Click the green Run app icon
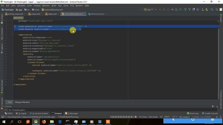223x125 pixels. pyautogui.click(x=156, y=10)
